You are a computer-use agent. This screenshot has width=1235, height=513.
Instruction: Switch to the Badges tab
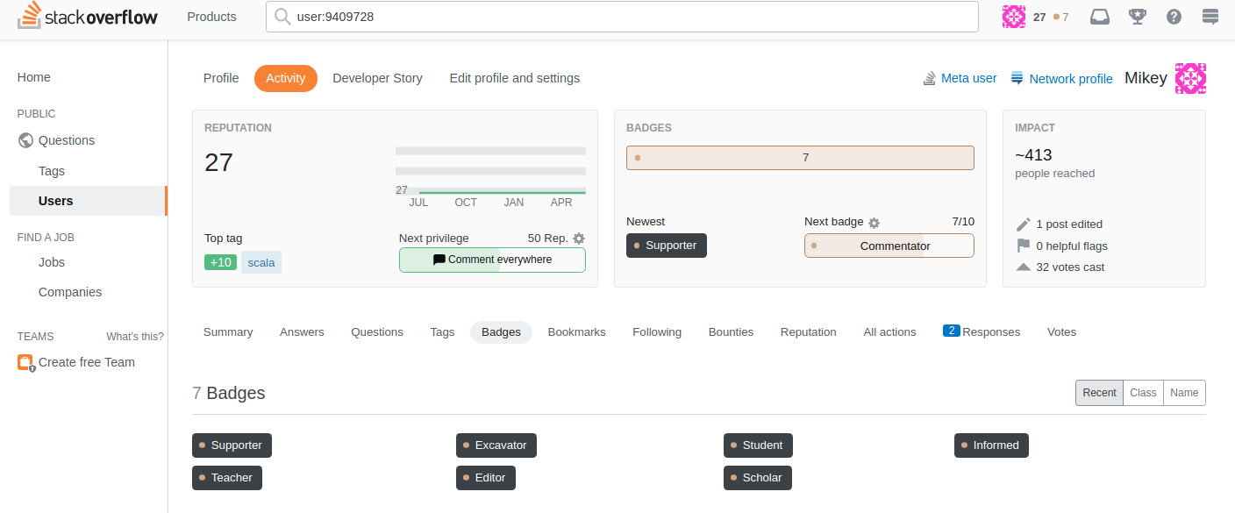(x=501, y=331)
